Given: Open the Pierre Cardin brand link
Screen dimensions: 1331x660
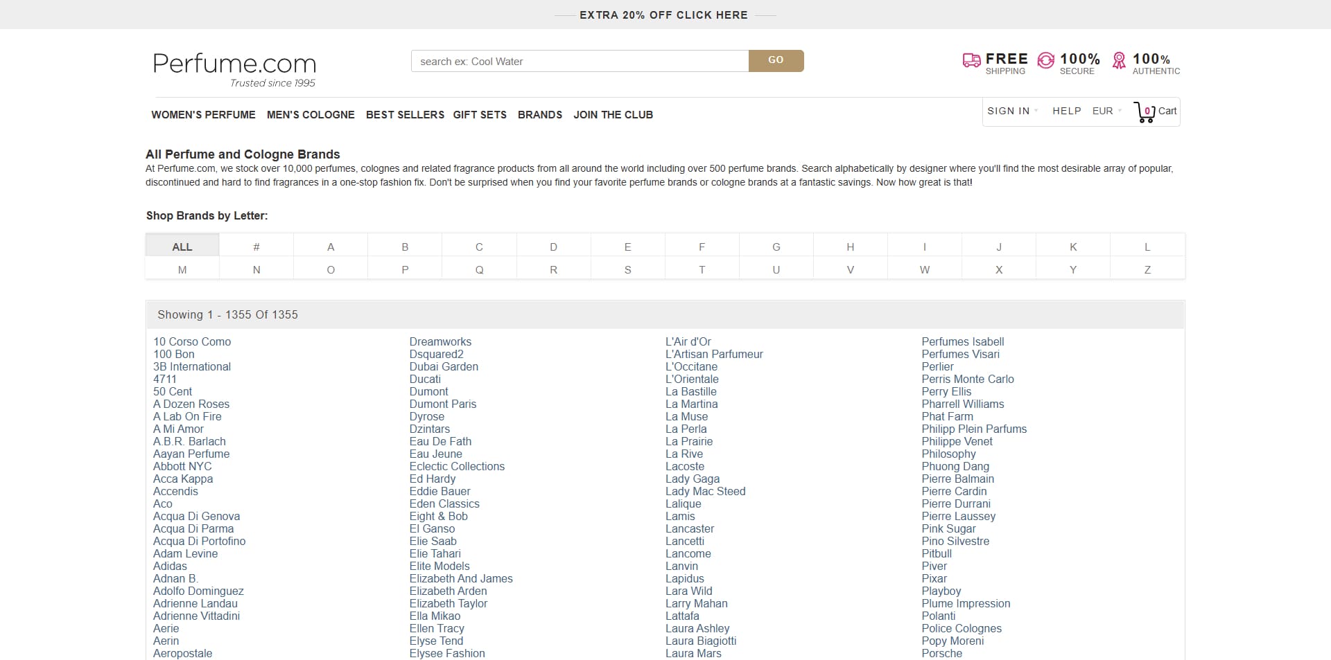Looking at the screenshot, I should (x=955, y=491).
